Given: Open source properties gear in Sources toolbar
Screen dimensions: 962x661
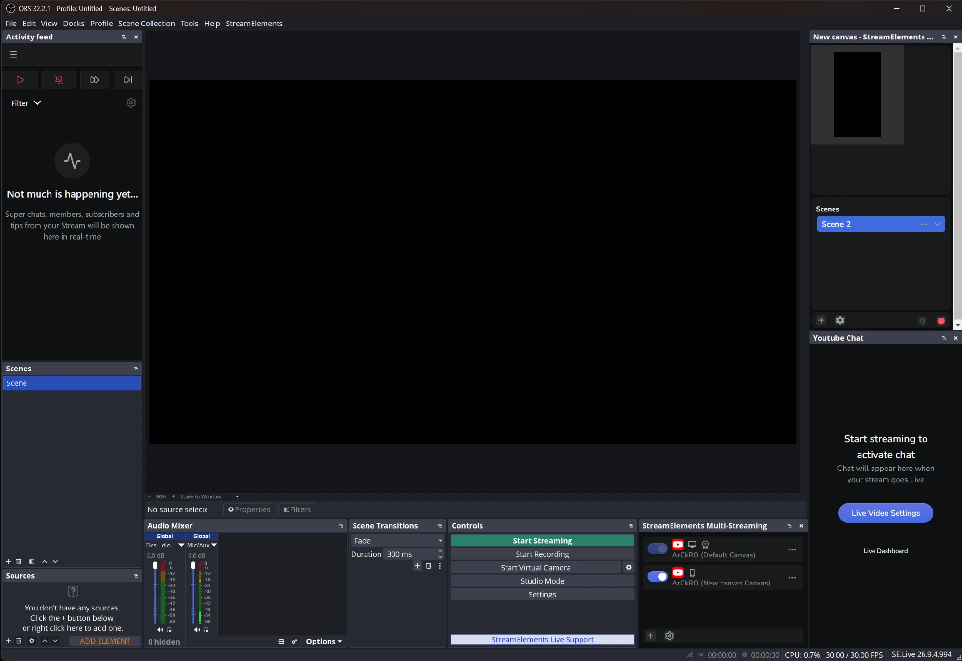Looking at the screenshot, I should [31, 641].
